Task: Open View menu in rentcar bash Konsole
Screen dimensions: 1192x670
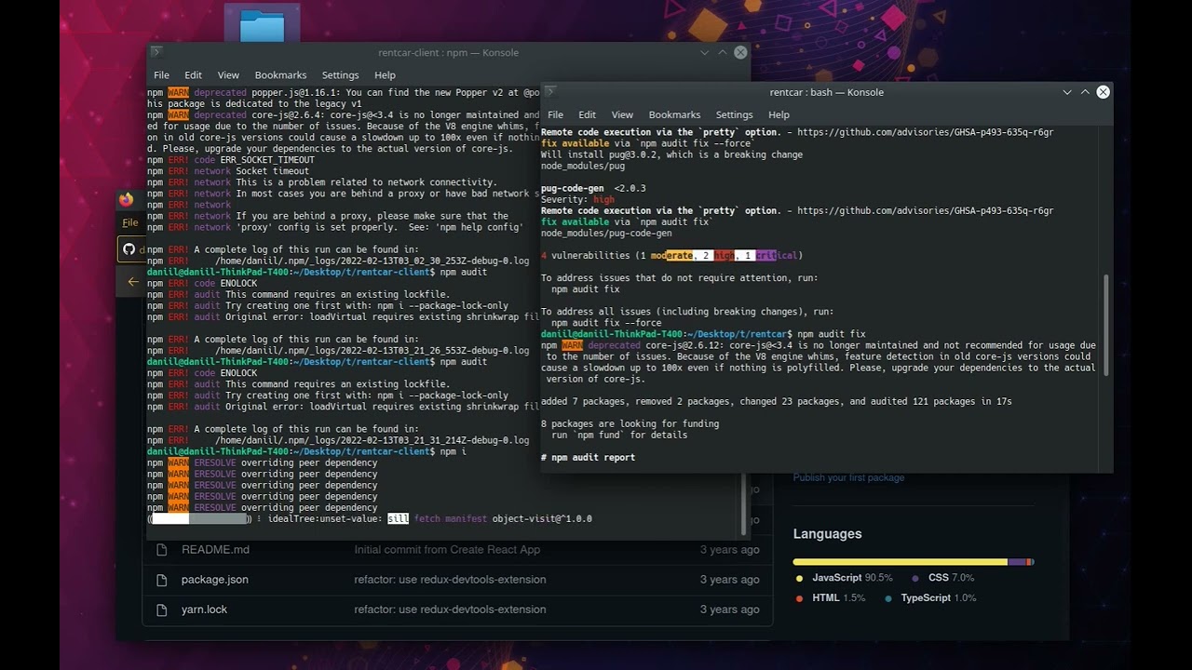Action: pos(622,114)
